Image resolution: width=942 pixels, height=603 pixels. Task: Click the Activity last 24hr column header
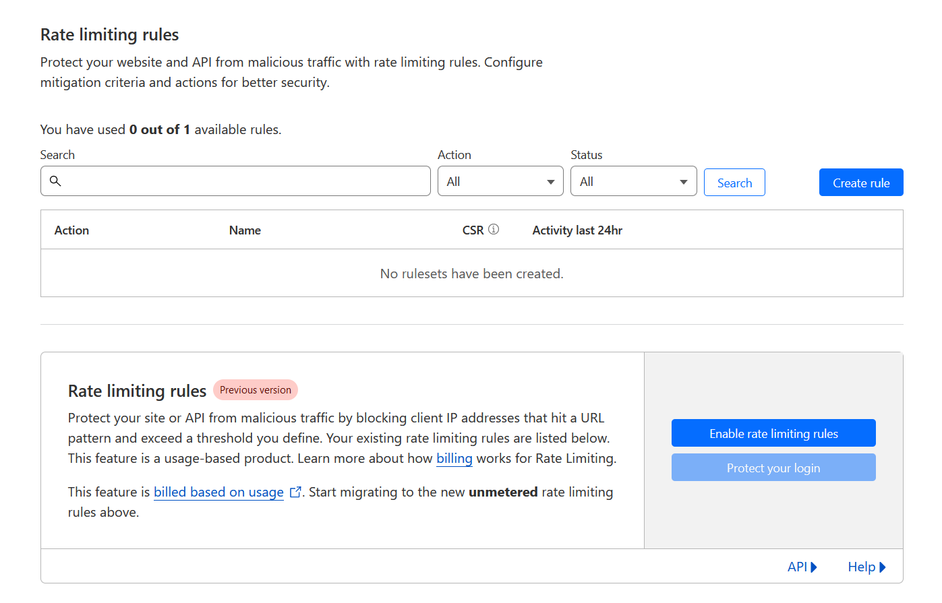click(577, 230)
